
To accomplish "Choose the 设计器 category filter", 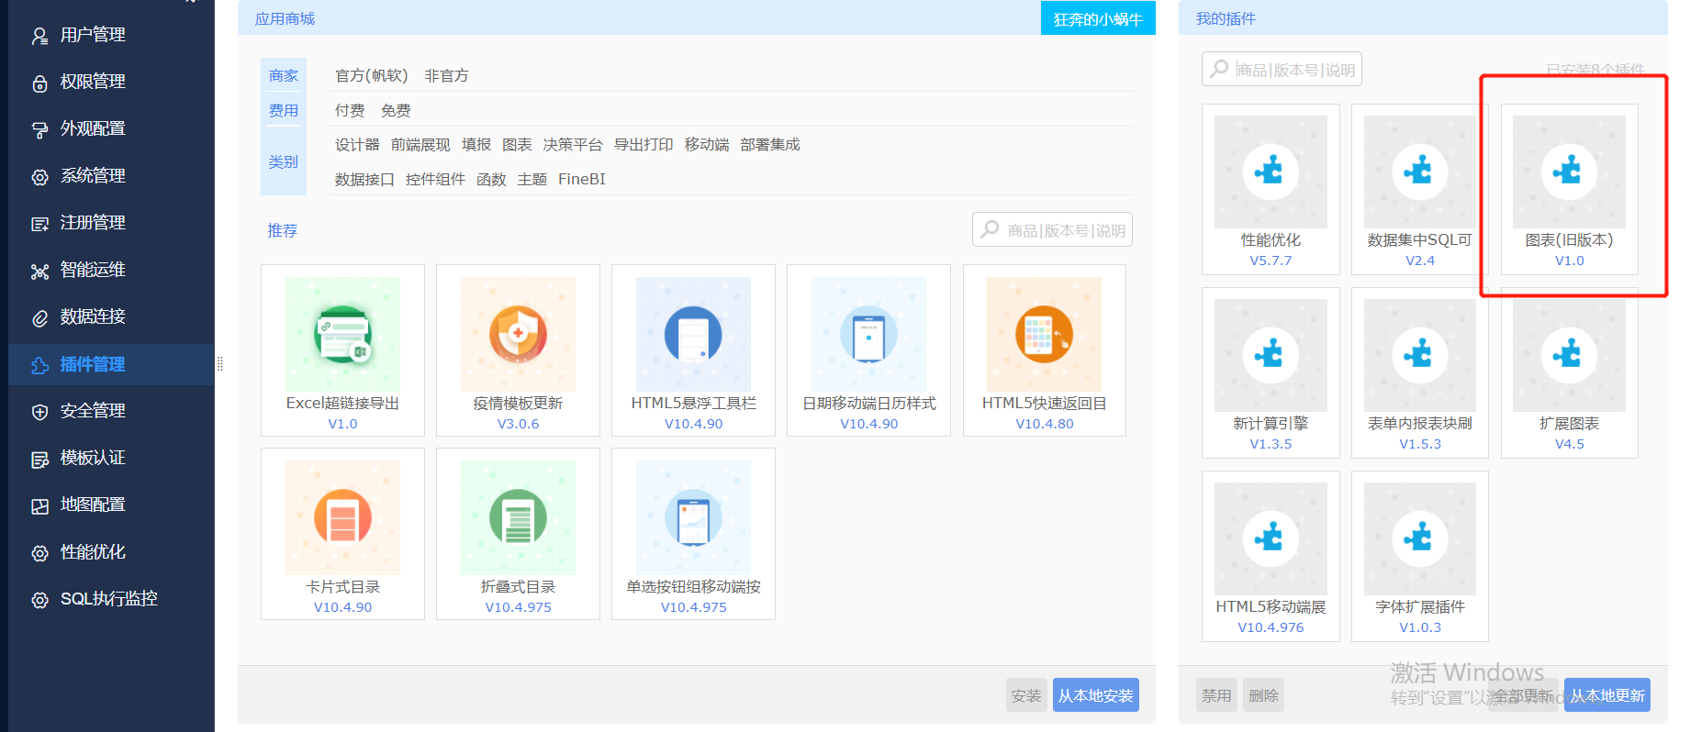I will [x=357, y=144].
